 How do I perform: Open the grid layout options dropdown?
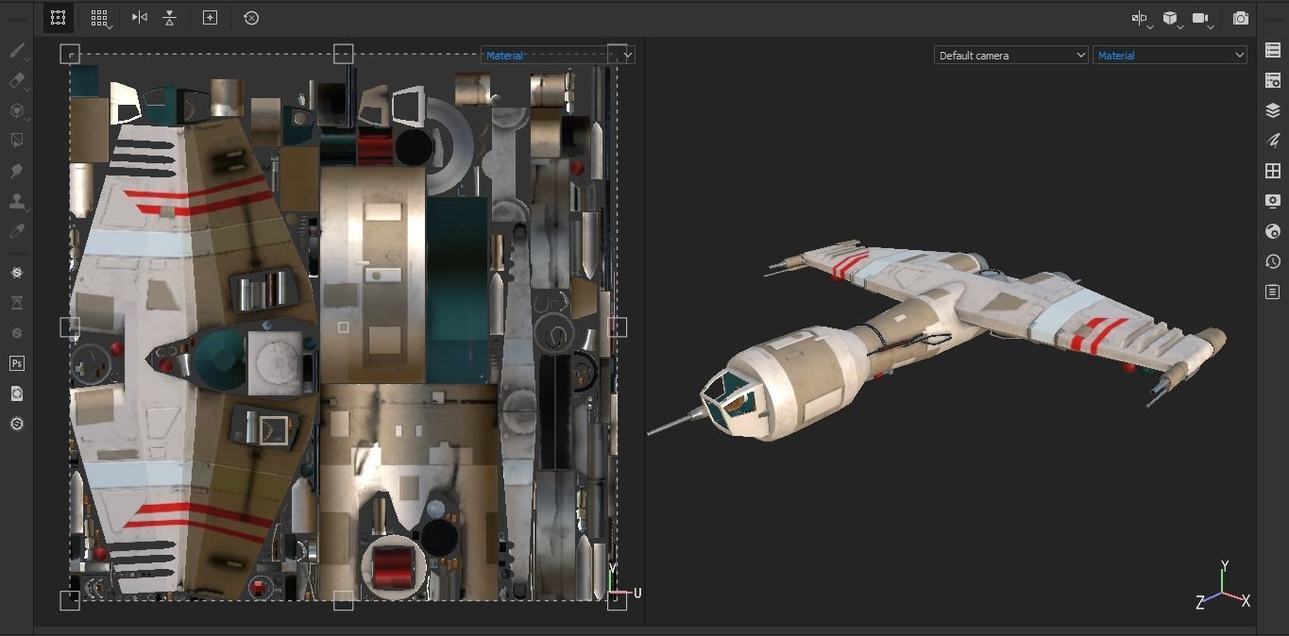point(99,18)
